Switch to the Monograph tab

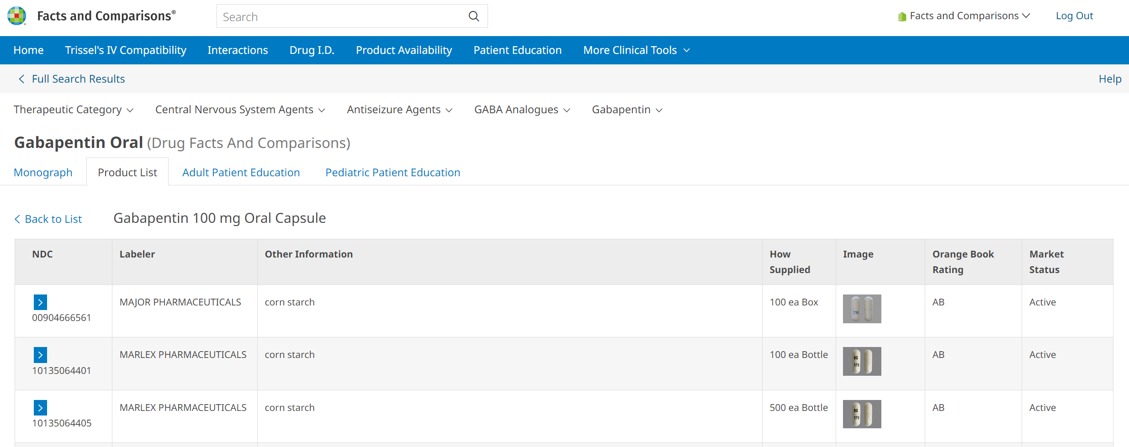[43, 173]
